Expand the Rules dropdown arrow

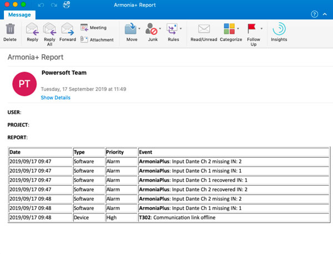(181, 28)
